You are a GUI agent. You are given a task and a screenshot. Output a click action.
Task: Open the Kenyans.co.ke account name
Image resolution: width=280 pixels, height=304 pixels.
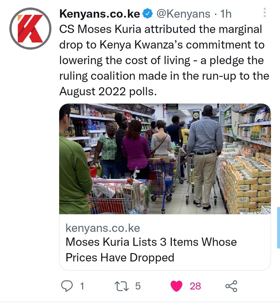(x=100, y=14)
